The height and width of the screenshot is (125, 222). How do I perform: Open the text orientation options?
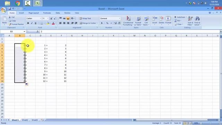click(73, 18)
